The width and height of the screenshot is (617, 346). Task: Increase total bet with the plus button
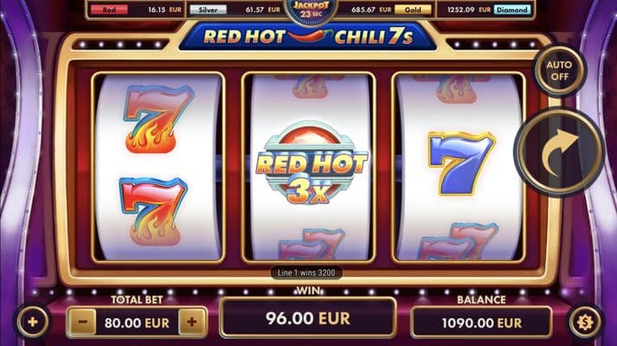point(191,322)
